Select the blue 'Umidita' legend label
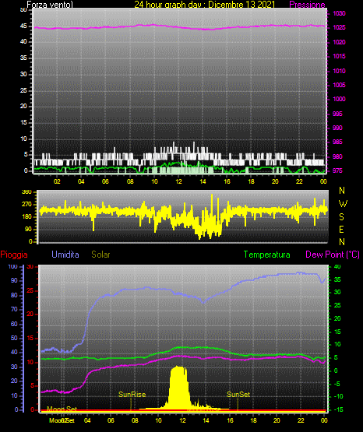The width and height of the screenshot is (363, 432). [x=65, y=255]
